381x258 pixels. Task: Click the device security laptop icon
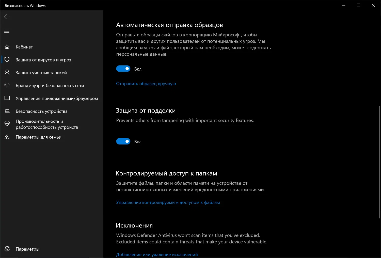(x=7, y=111)
